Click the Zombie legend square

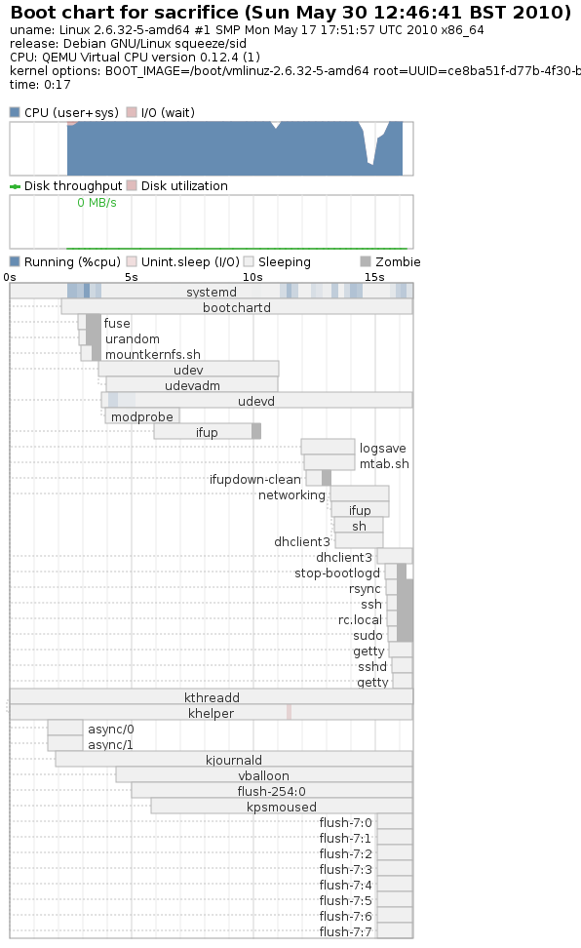pyautogui.click(x=366, y=261)
